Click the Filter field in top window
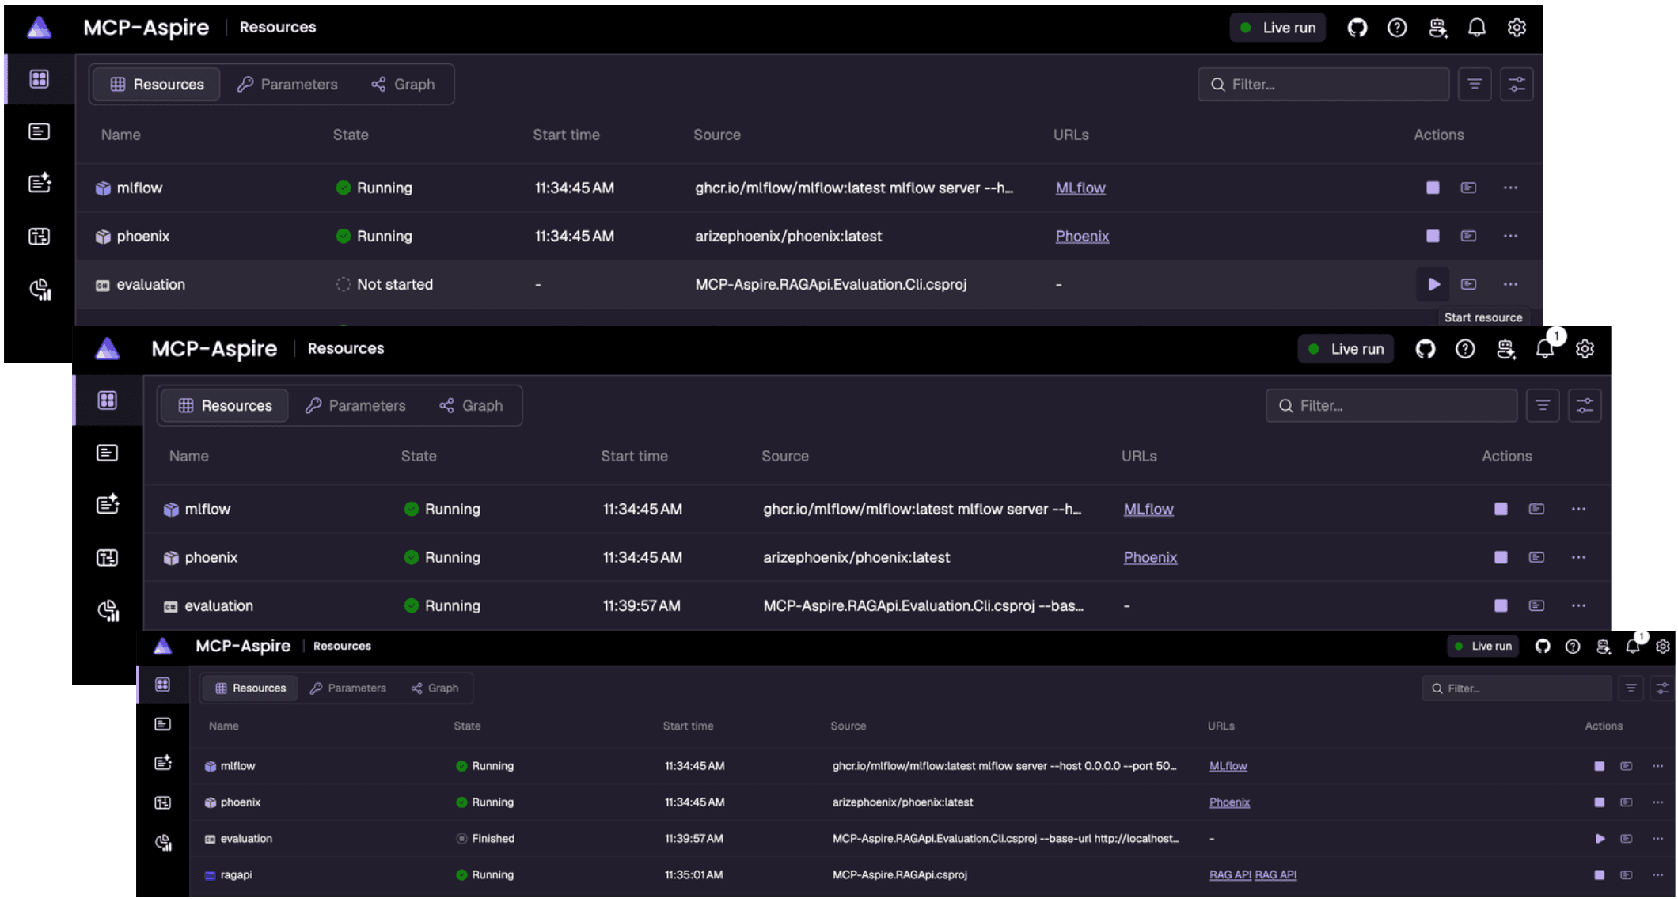Image resolution: width=1678 pixels, height=899 pixels. pos(1323,85)
